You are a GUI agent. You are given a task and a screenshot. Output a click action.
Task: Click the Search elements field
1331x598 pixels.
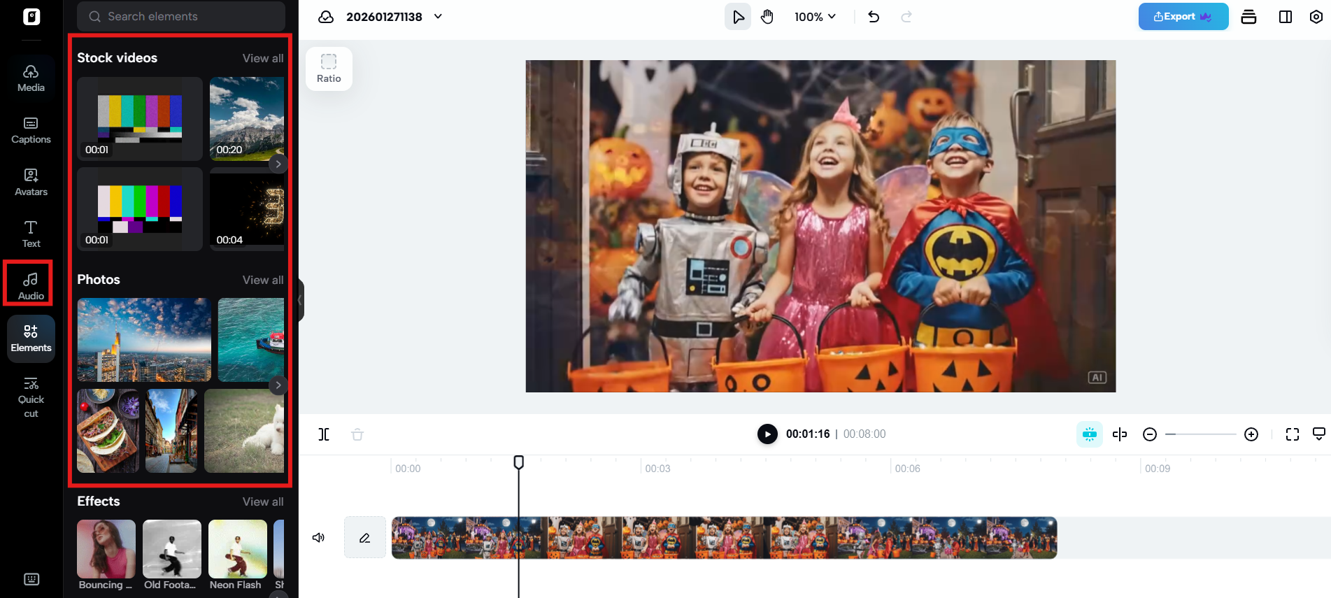(x=181, y=16)
